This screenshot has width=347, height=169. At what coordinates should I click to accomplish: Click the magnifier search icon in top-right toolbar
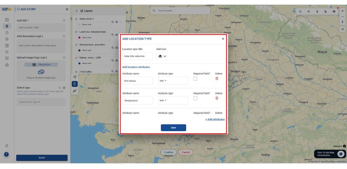[x=308, y=11]
